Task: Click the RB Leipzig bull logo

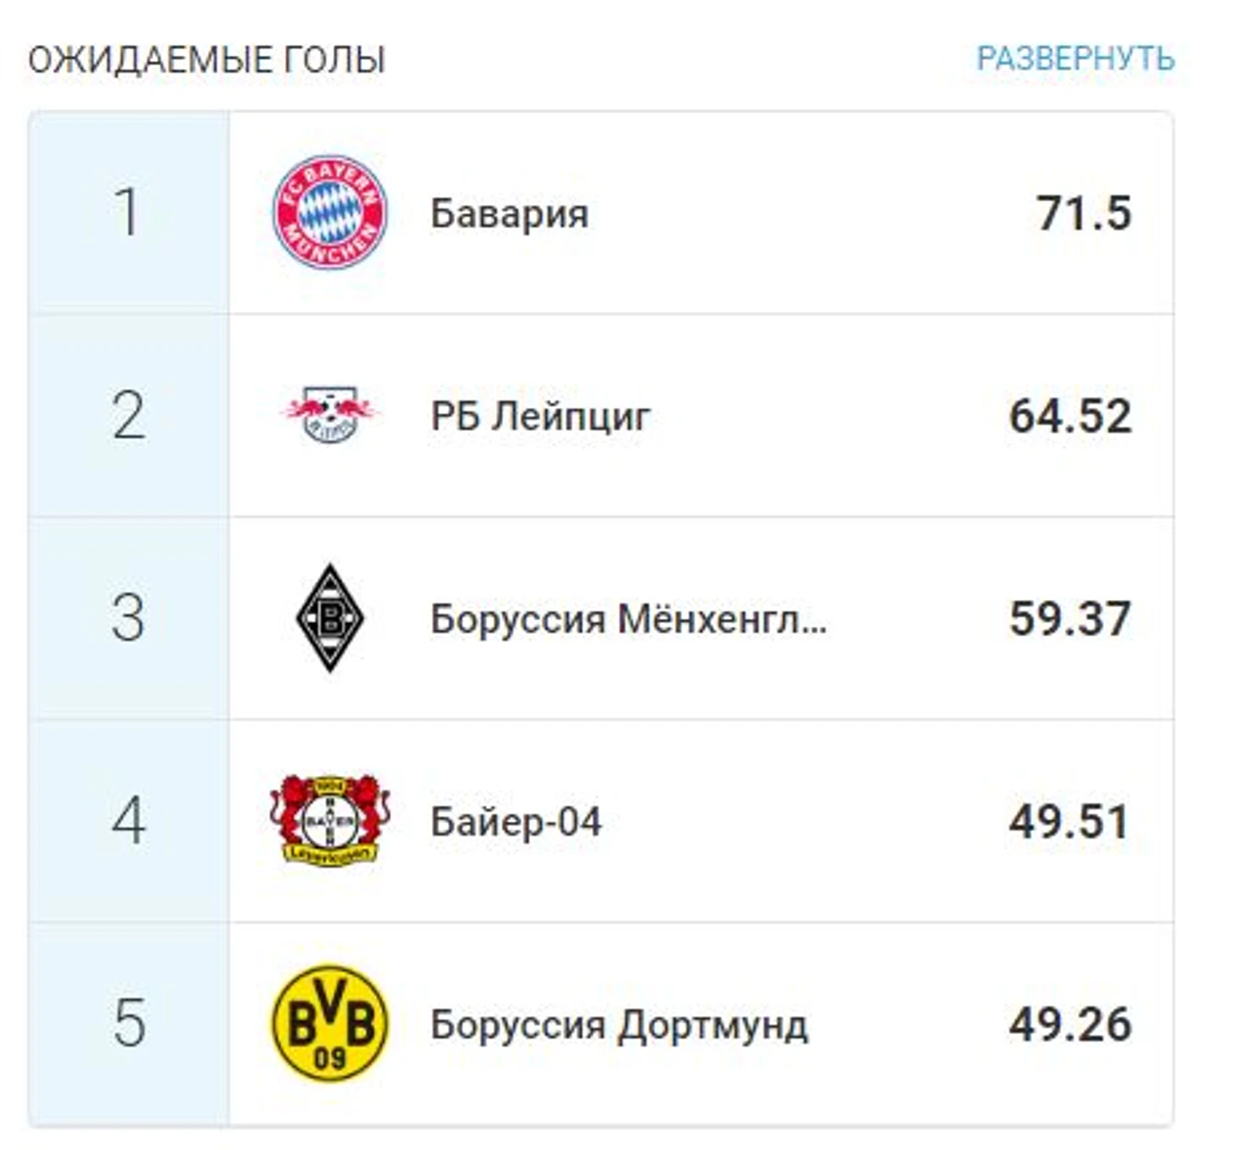Action: [x=329, y=415]
